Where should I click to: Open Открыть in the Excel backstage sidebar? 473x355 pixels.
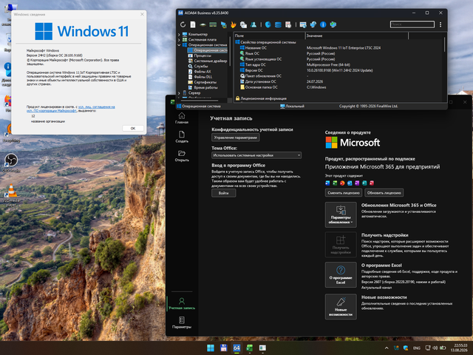[182, 156]
